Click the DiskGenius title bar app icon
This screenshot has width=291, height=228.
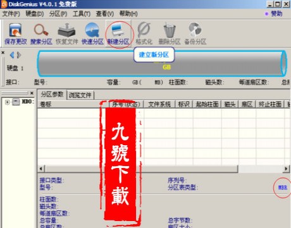[x=4, y=4]
